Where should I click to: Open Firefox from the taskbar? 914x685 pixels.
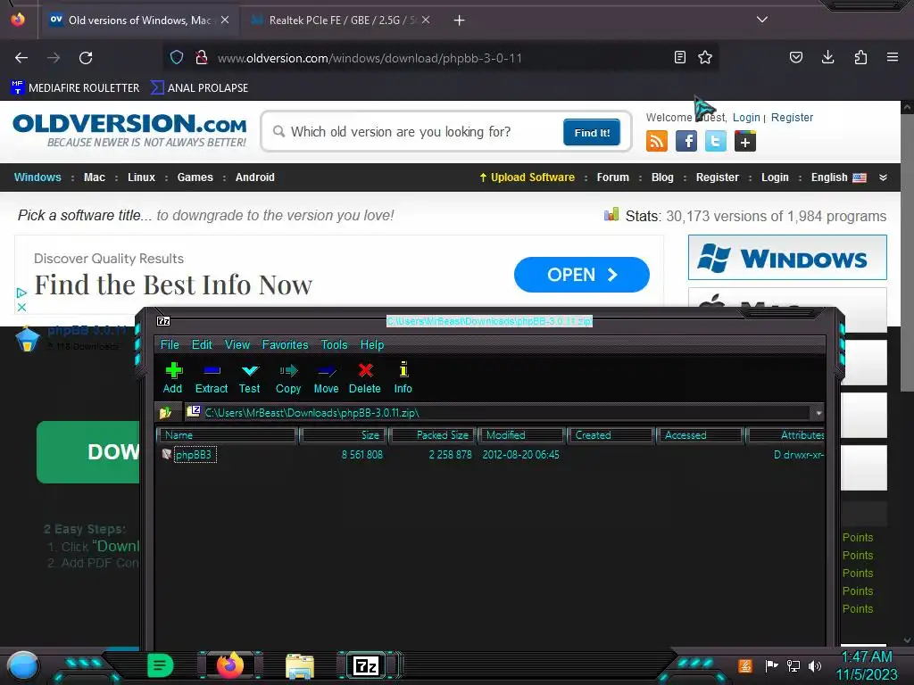click(x=229, y=665)
